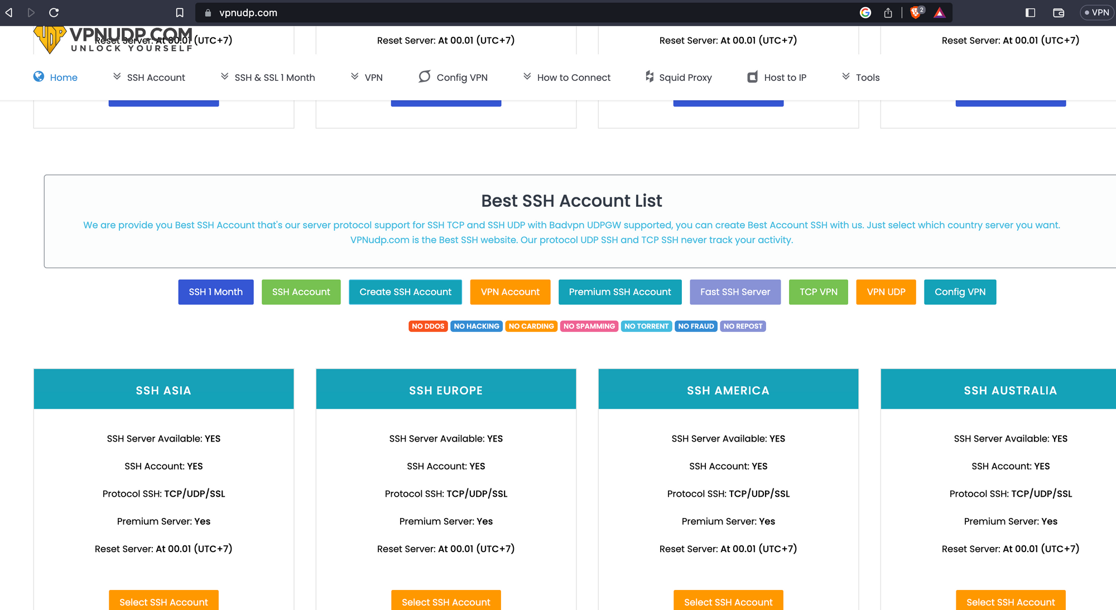Click the orange VPN UDP button
The width and height of the screenshot is (1116, 610).
(886, 292)
